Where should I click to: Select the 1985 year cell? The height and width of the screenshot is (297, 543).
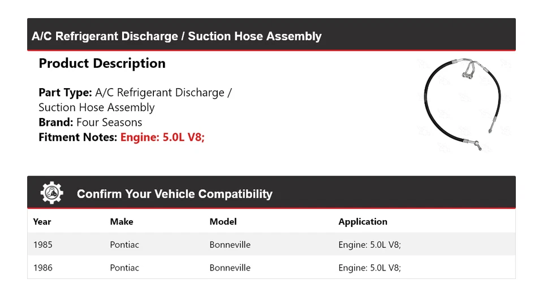[43, 245]
